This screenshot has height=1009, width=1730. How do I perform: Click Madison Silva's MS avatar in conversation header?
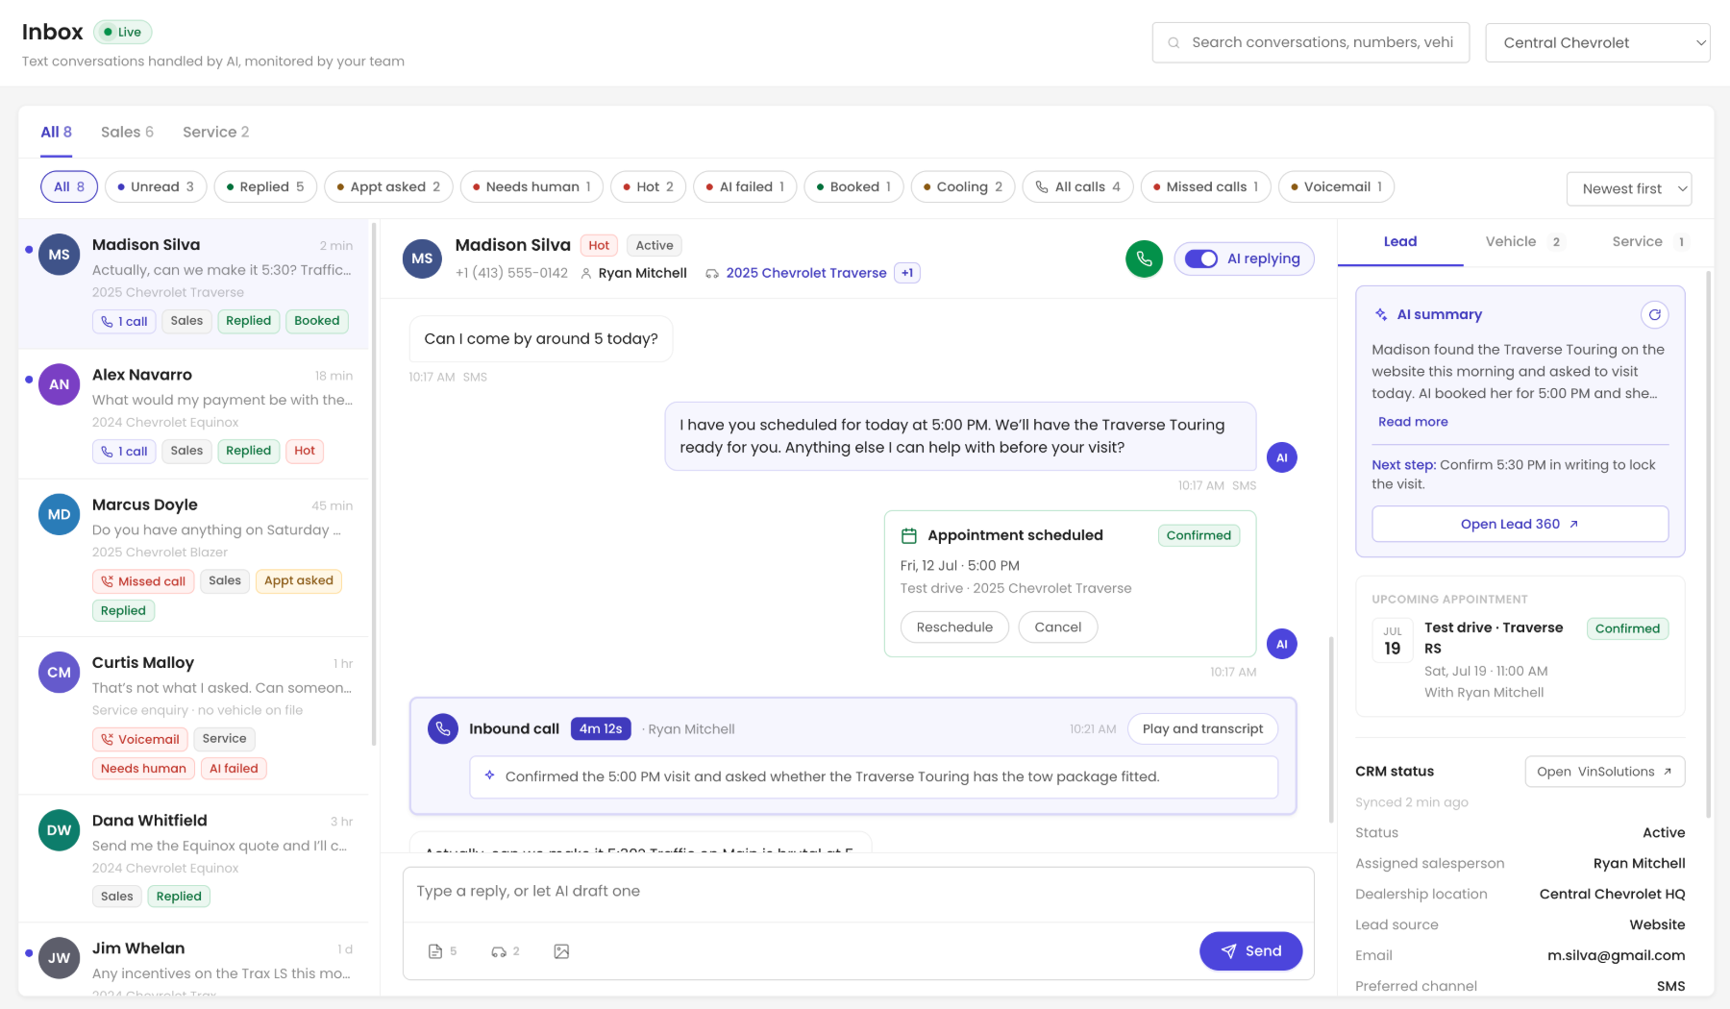click(422, 258)
